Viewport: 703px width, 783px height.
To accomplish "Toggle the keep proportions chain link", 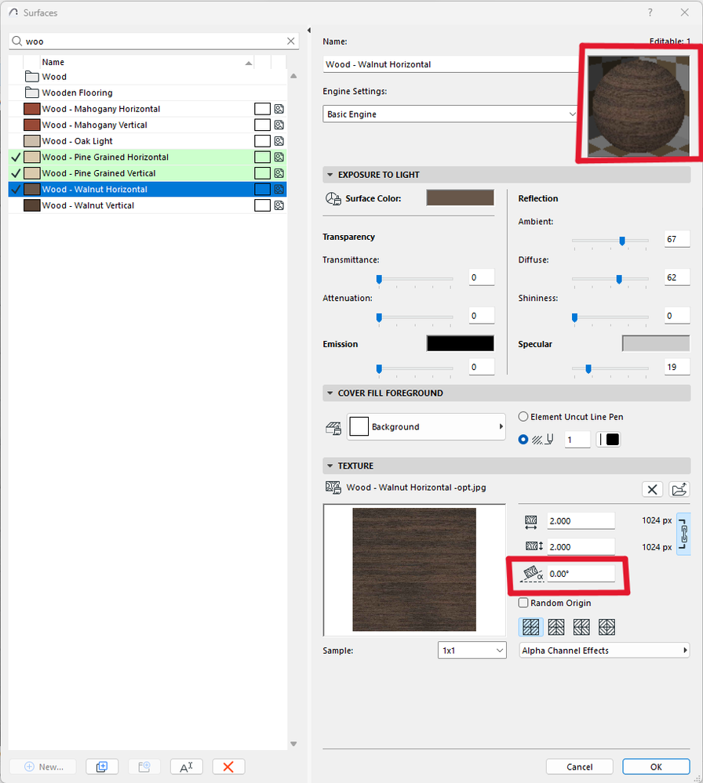I will click(683, 534).
